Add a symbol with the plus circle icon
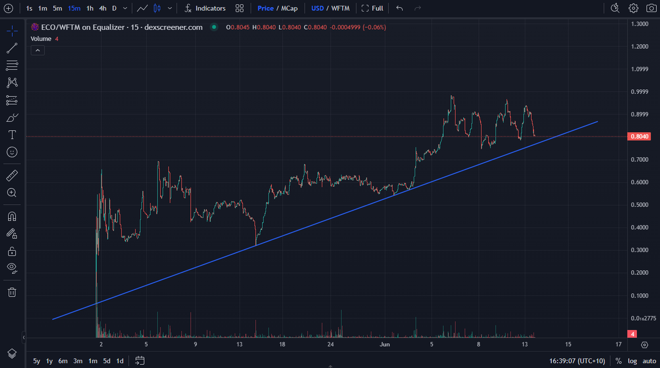The width and height of the screenshot is (660, 368). coord(9,8)
